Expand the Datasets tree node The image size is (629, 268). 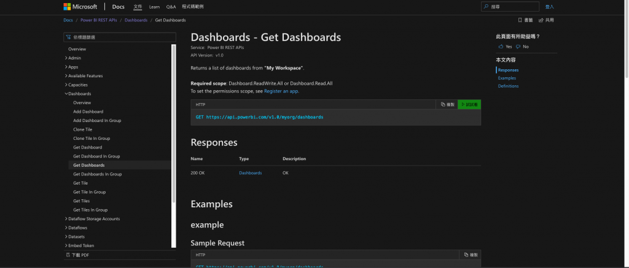(x=66, y=237)
